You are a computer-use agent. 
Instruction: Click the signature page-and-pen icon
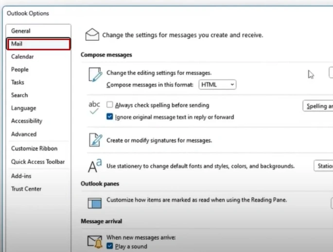pos(96,140)
